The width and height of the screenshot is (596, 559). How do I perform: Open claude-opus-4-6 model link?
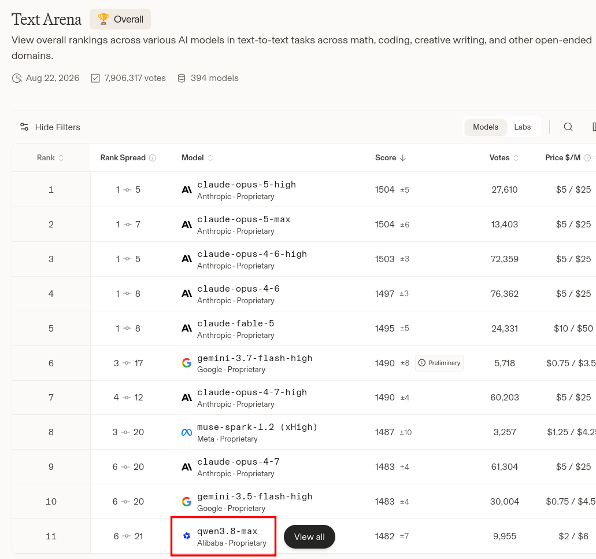pyautogui.click(x=238, y=289)
